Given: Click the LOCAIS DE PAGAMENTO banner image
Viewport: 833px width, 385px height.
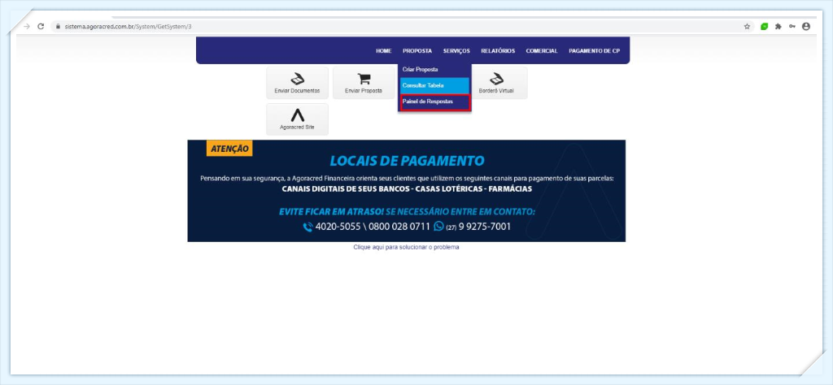Looking at the screenshot, I should [x=407, y=191].
